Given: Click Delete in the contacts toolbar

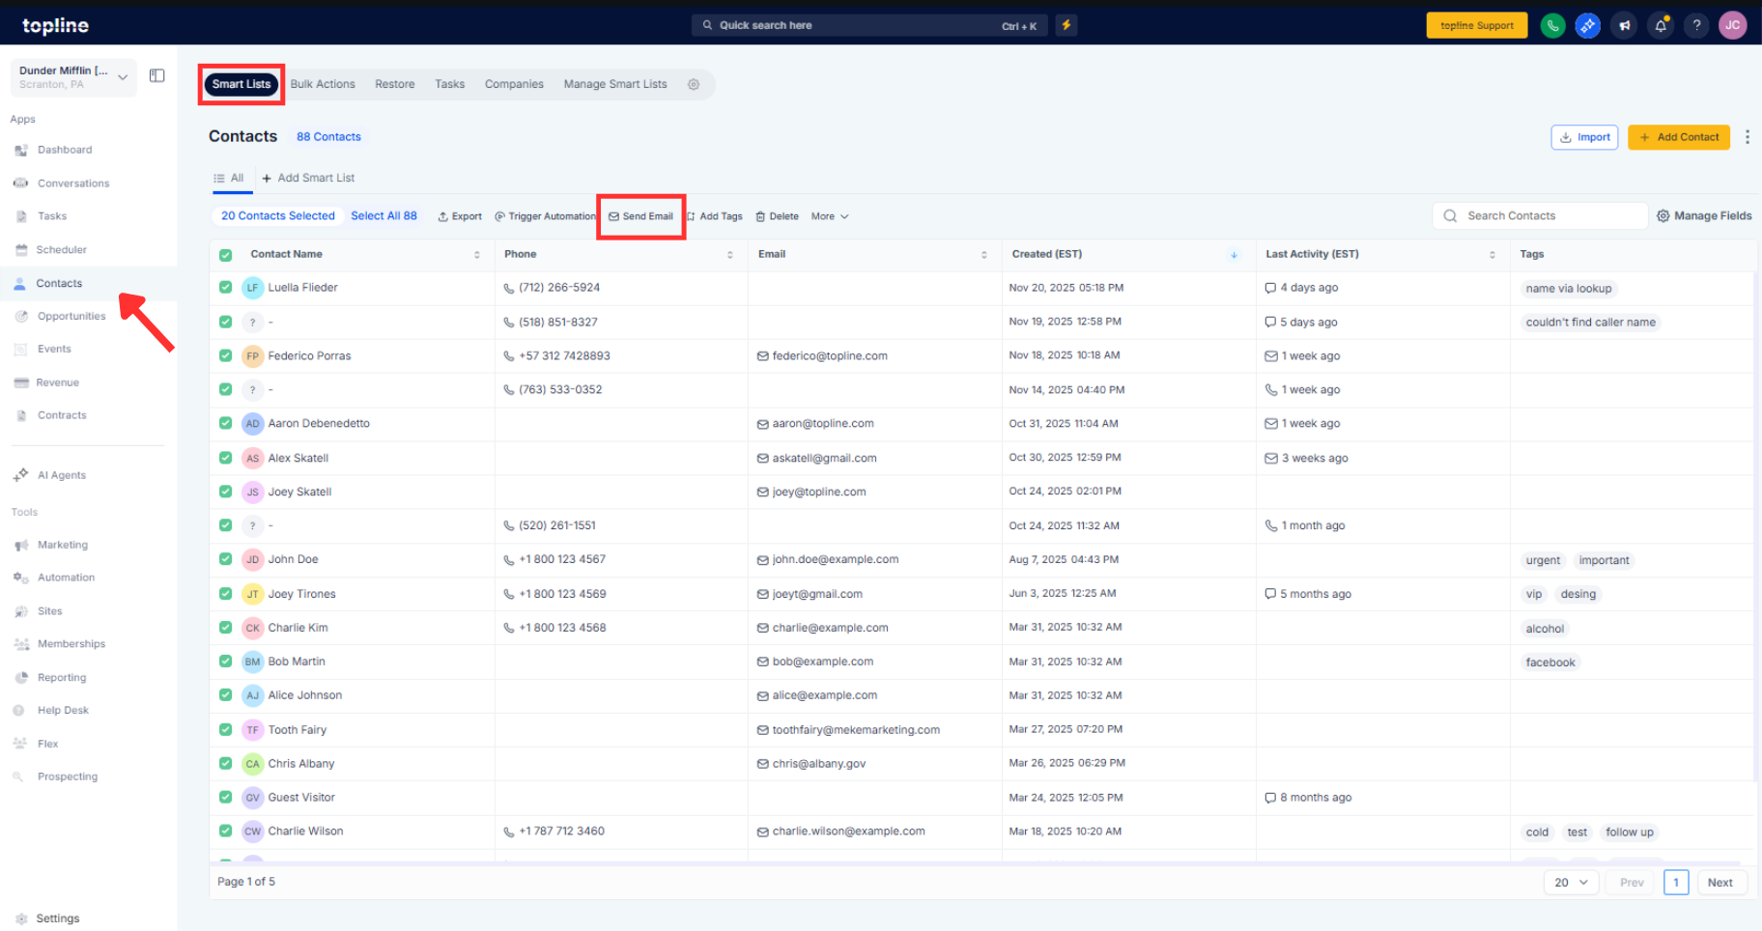Looking at the screenshot, I should pos(777,216).
